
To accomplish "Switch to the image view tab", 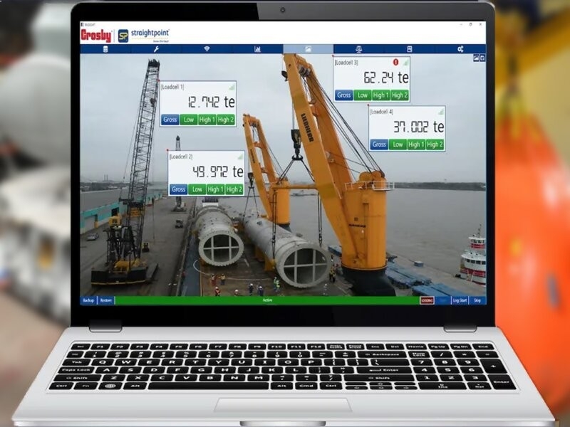I will (x=308, y=49).
